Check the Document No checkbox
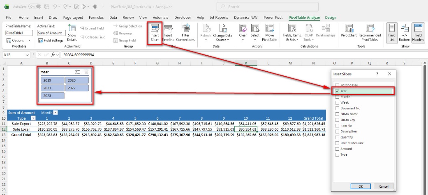This screenshot has height=195, width=428. click(x=338, y=108)
